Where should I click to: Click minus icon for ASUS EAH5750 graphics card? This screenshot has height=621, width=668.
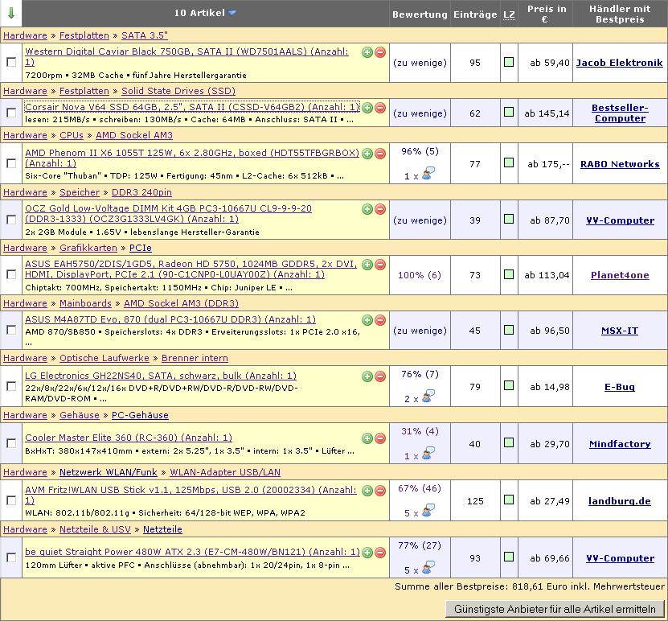click(380, 265)
